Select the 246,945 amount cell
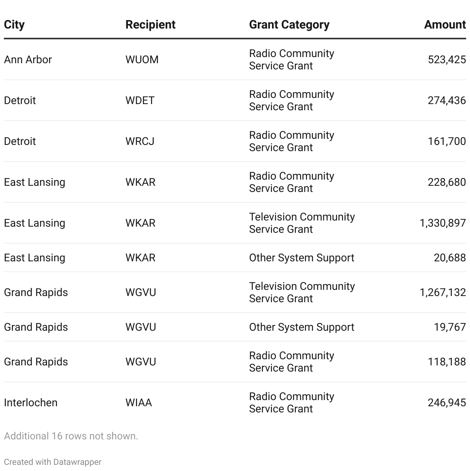 (446, 403)
